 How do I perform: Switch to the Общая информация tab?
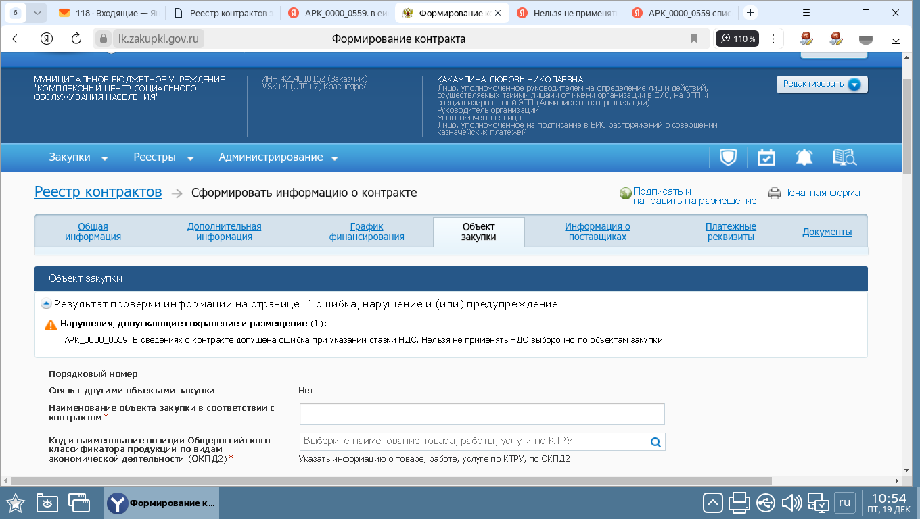click(93, 232)
